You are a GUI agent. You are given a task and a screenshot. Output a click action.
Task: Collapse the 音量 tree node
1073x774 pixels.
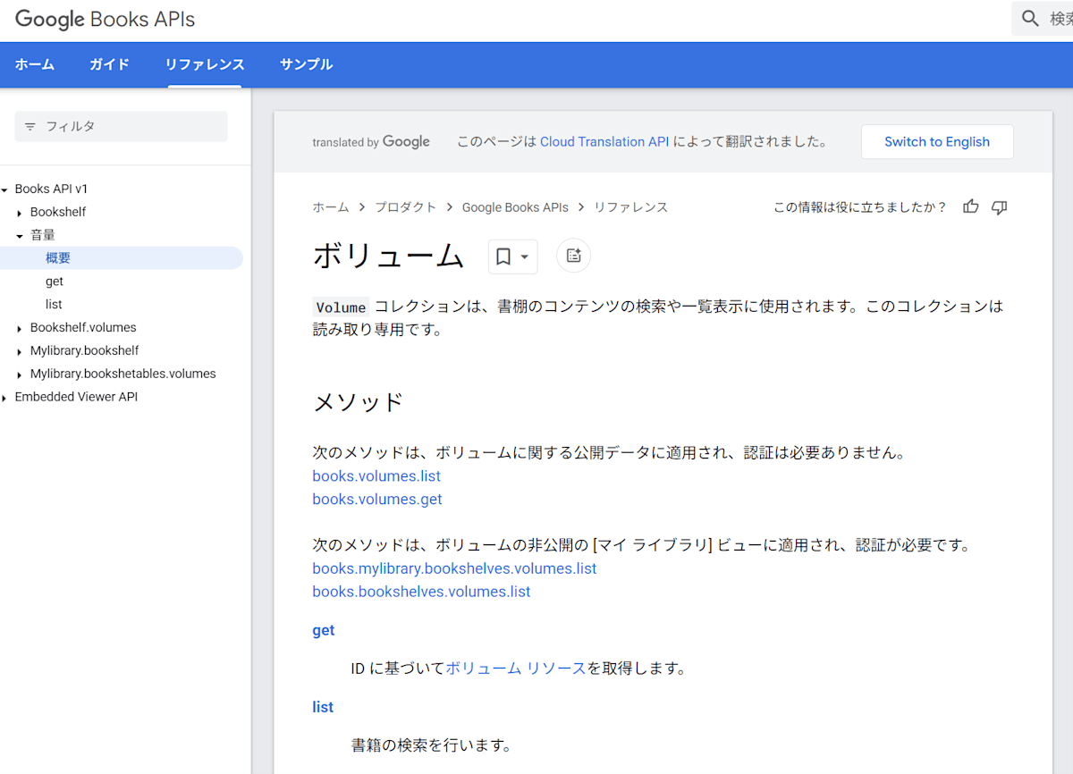click(x=20, y=236)
